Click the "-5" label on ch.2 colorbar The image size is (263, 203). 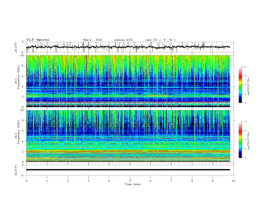click(245, 140)
